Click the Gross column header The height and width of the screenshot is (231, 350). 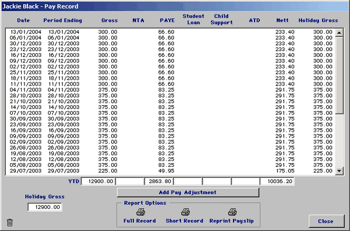[109, 20]
